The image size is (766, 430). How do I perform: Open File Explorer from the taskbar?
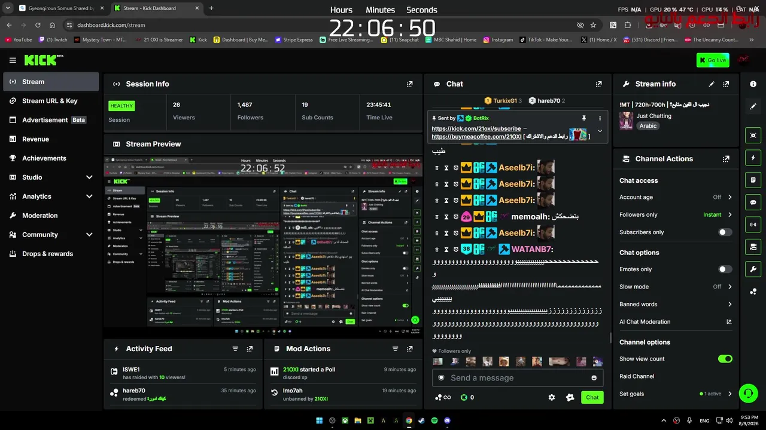[358, 420]
